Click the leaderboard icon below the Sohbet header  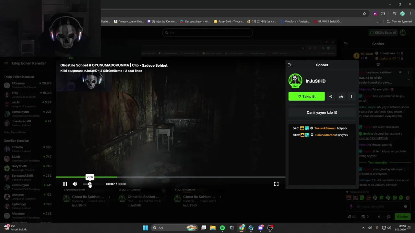pos(378,65)
